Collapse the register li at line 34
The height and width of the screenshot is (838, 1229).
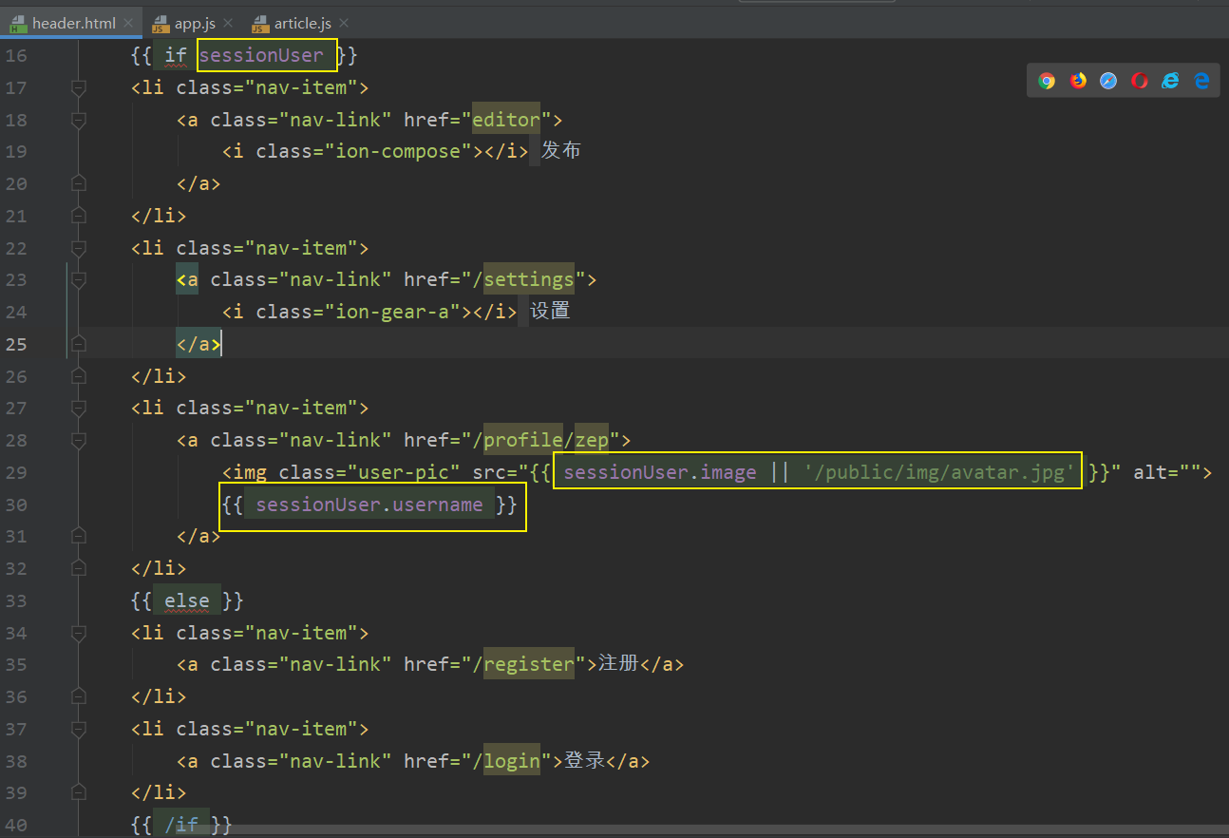79,633
